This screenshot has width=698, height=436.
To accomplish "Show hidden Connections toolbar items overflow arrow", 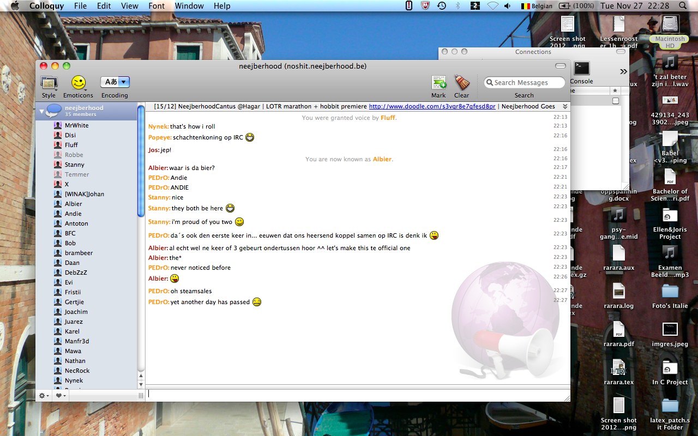I will pos(623,71).
